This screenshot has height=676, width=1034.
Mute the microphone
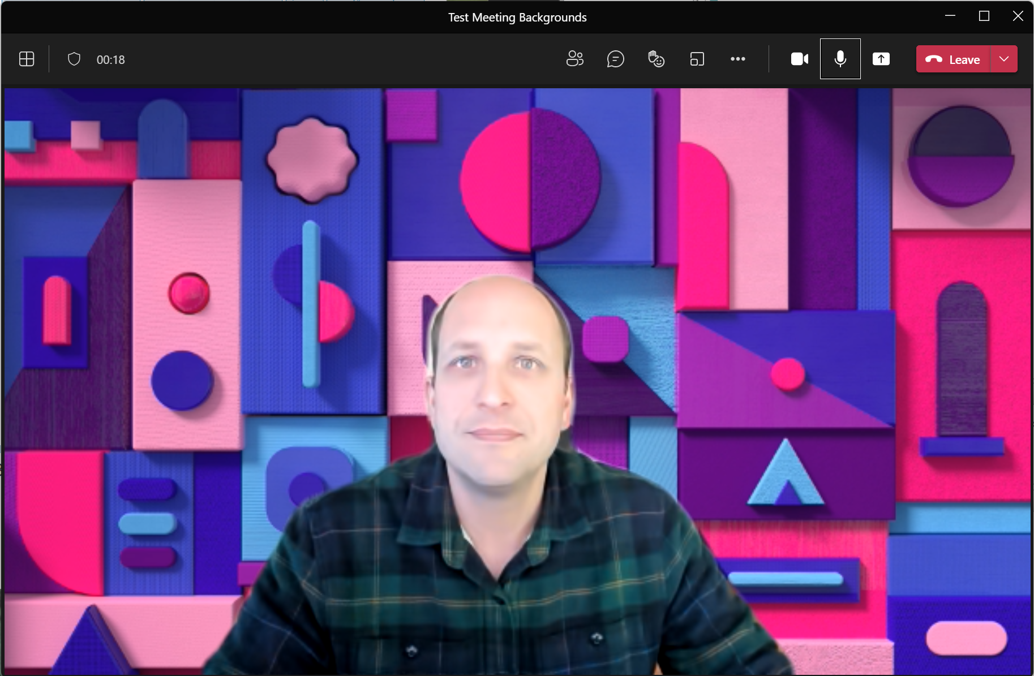[840, 59]
